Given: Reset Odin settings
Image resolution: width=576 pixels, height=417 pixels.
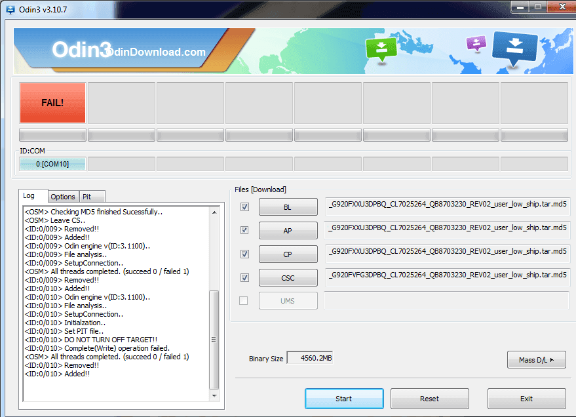Looking at the screenshot, I should click(x=429, y=399).
